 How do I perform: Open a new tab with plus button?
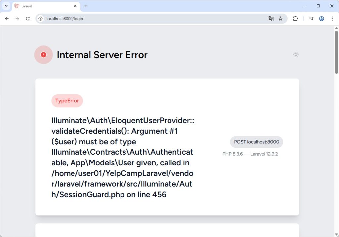[86, 6]
